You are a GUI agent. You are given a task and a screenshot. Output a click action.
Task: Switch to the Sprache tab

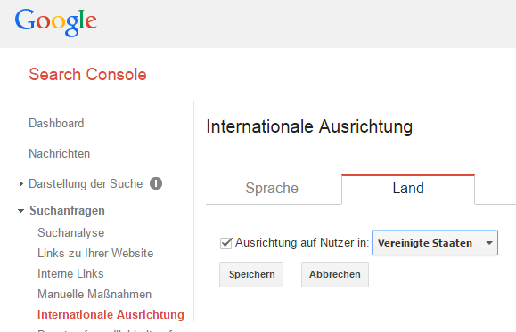pos(272,189)
